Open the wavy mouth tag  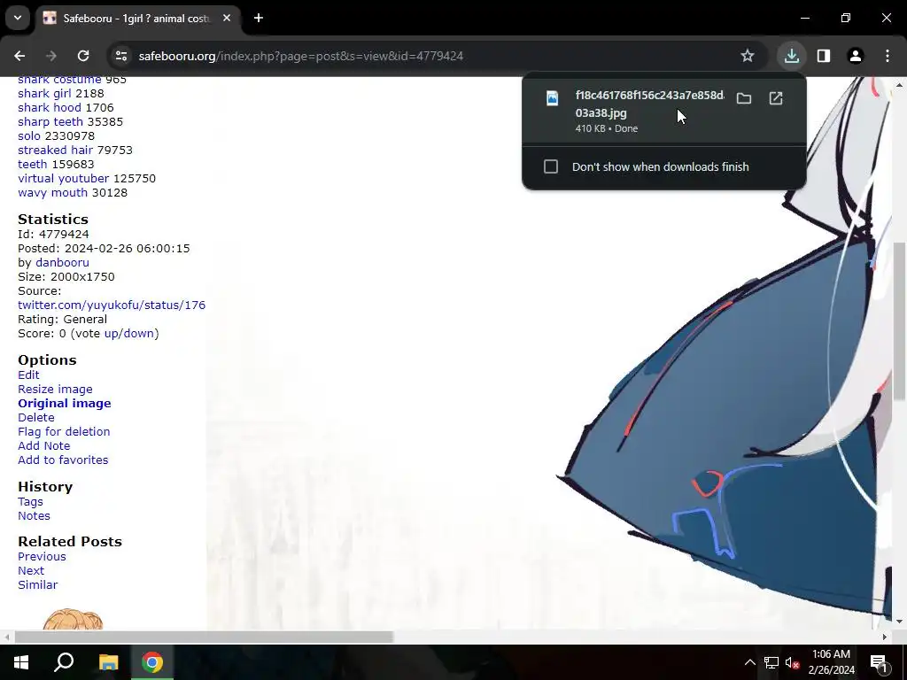point(52,192)
